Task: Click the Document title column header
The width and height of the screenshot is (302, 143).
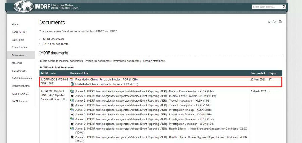Action: [x=79, y=73]
